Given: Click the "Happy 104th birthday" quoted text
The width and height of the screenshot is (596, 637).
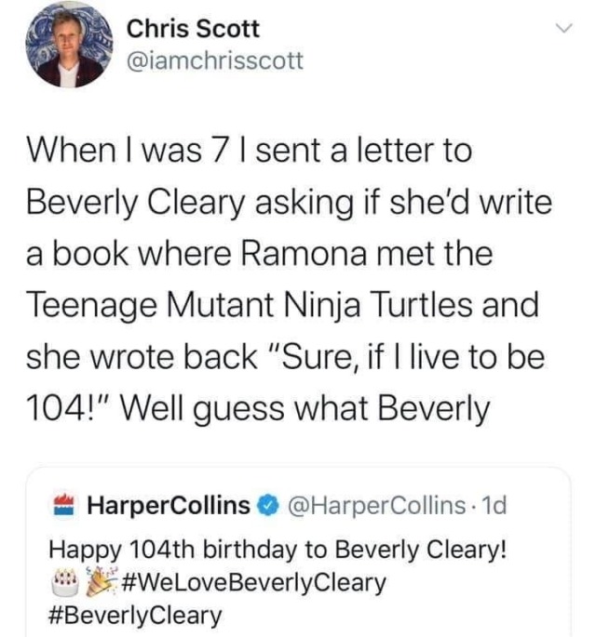Looking at the screenshot, I should pyautogui.click(x=277, y=550).
